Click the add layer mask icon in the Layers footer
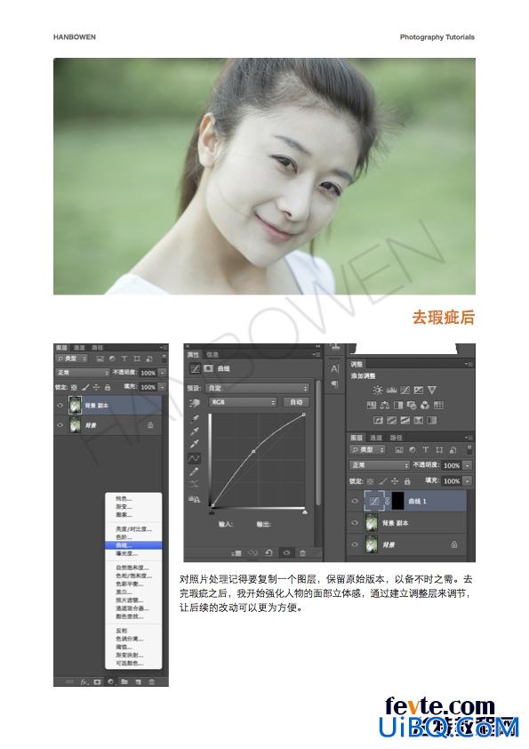 coord(97,682)
